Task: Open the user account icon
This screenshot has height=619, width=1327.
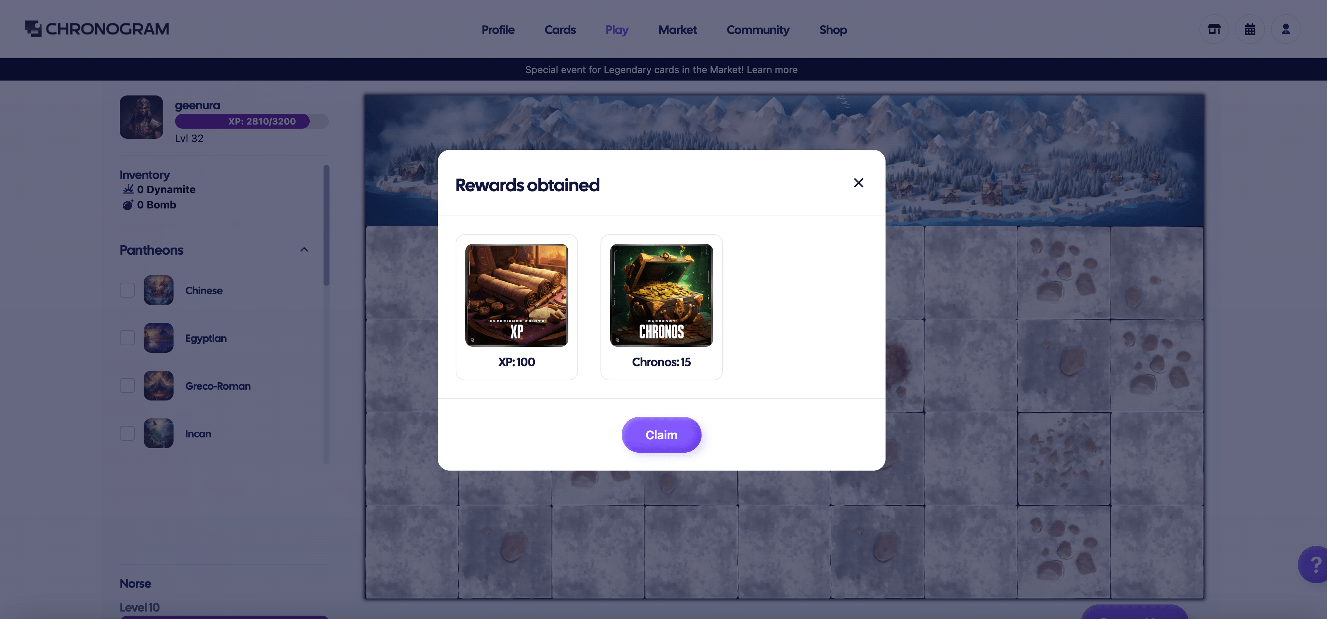Action: (x=1286, y=29)
